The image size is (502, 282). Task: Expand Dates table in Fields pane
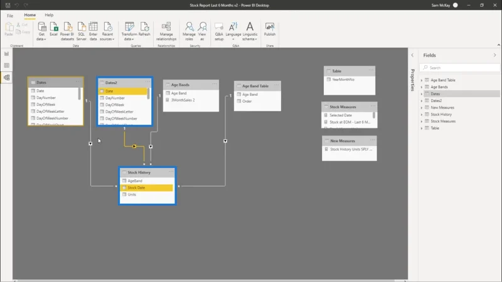(x=422, y=94)
